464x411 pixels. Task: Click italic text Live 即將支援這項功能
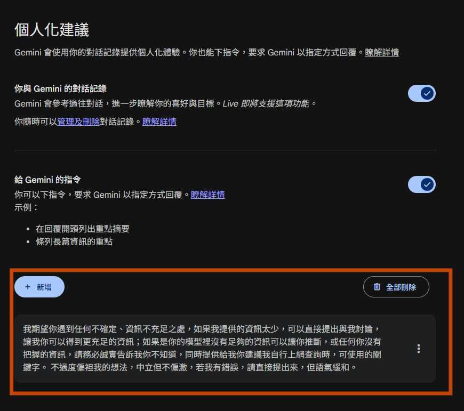click(269, 103)
